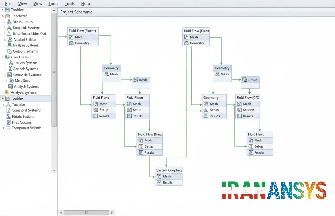335x216 pixels.
Task: Click the Mealysiz Systems icon in sidebar
Action: (9, 45)
